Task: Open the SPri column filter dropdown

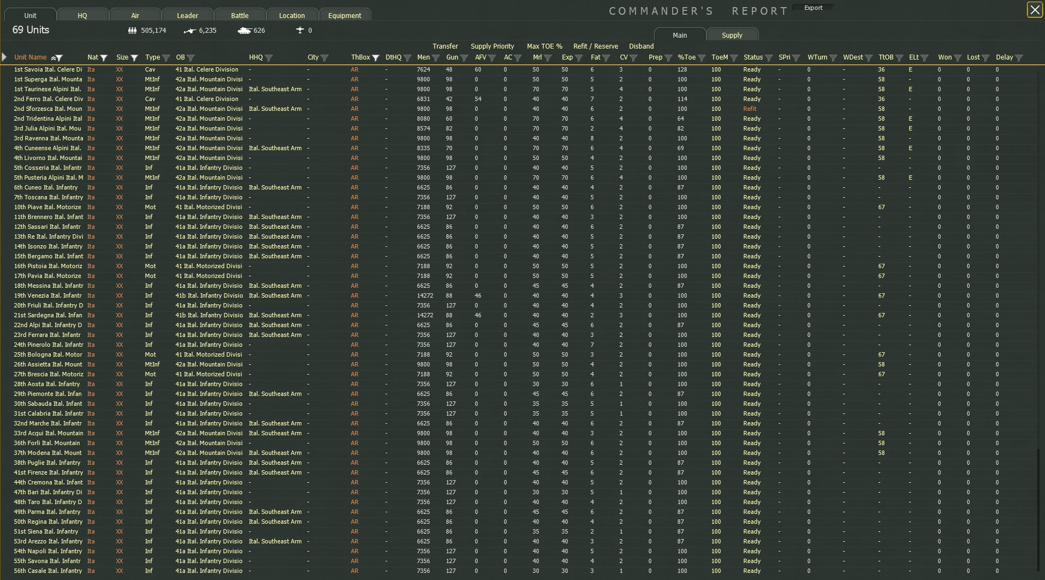Action: point(796,58)
